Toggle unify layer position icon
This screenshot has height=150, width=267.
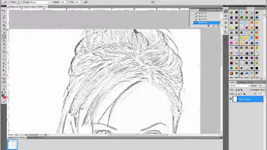point(237,90)
